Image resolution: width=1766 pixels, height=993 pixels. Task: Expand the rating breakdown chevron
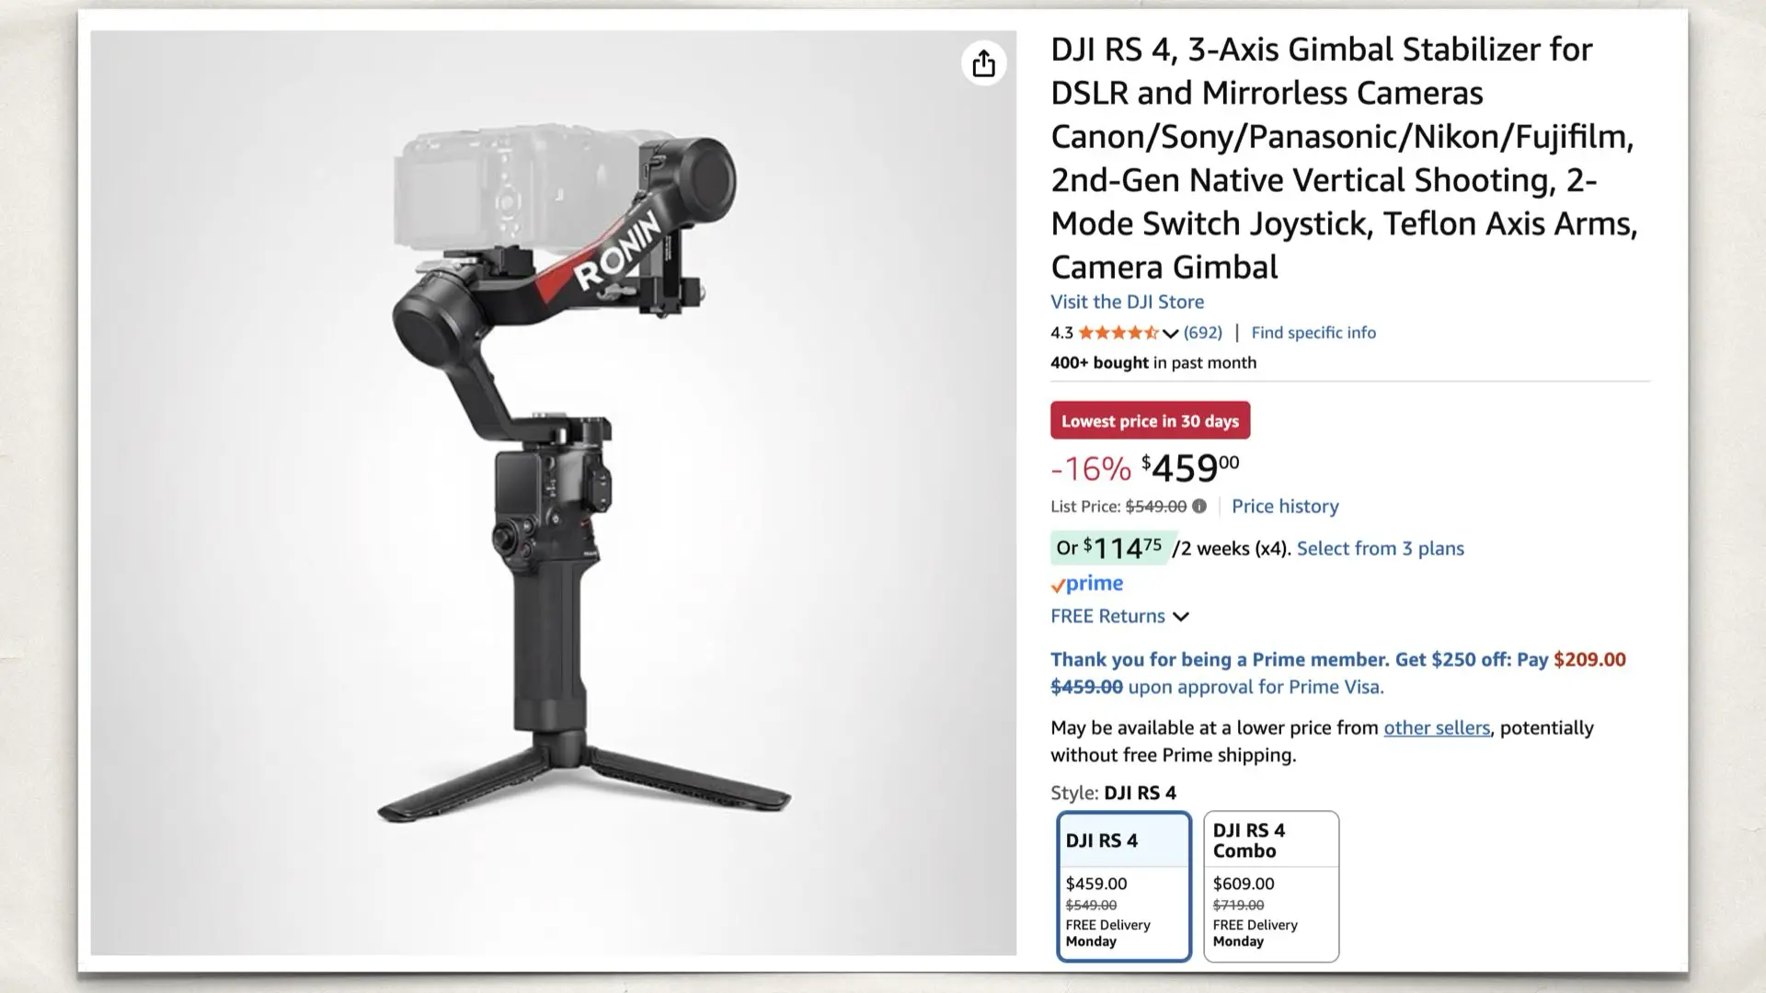tap(1170, 333)
